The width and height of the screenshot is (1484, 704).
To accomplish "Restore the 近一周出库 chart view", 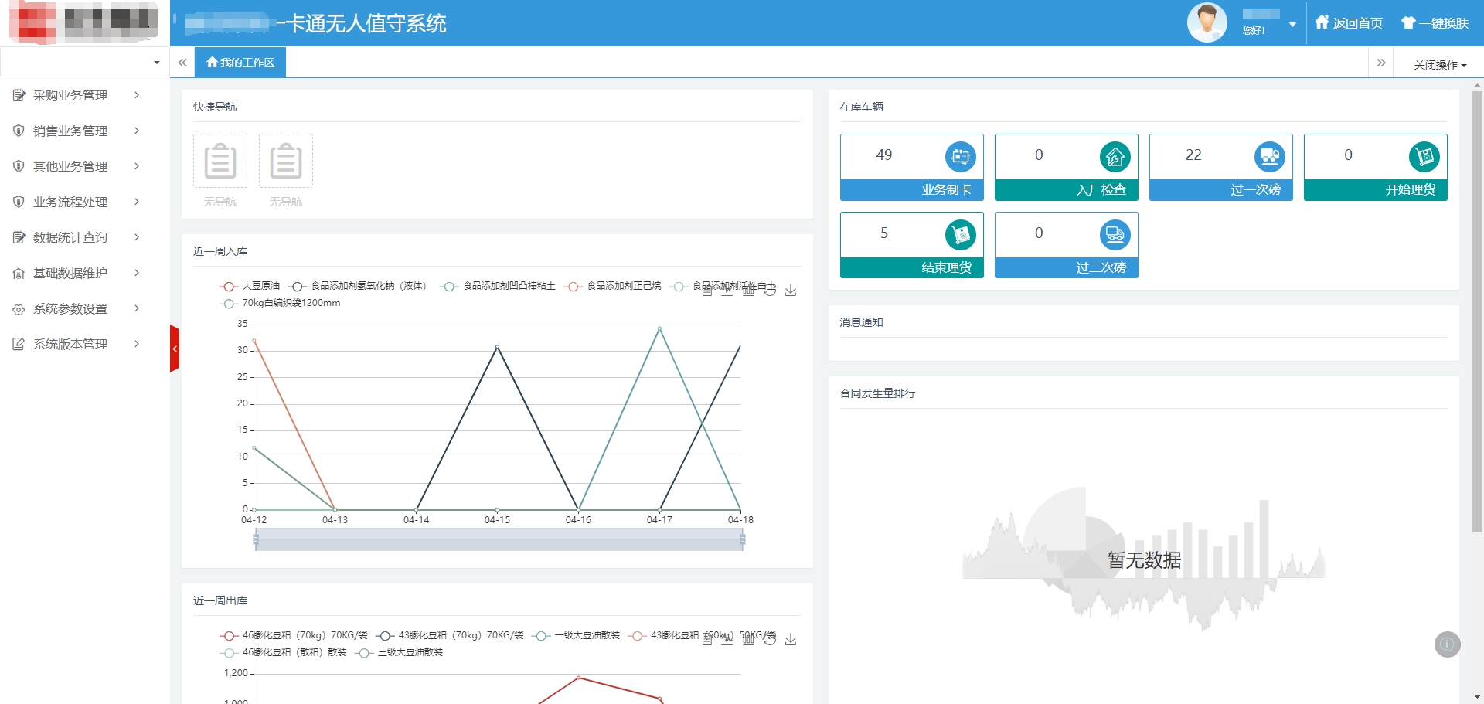I will coord(770,640).
